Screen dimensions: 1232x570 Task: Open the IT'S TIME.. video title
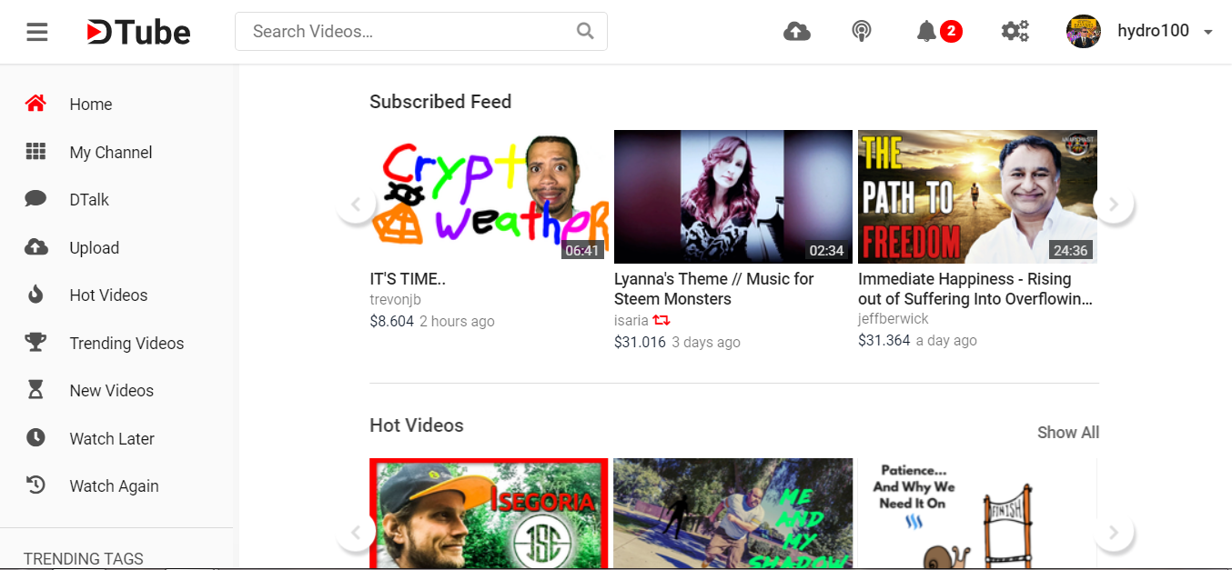(x=408, y=279)
